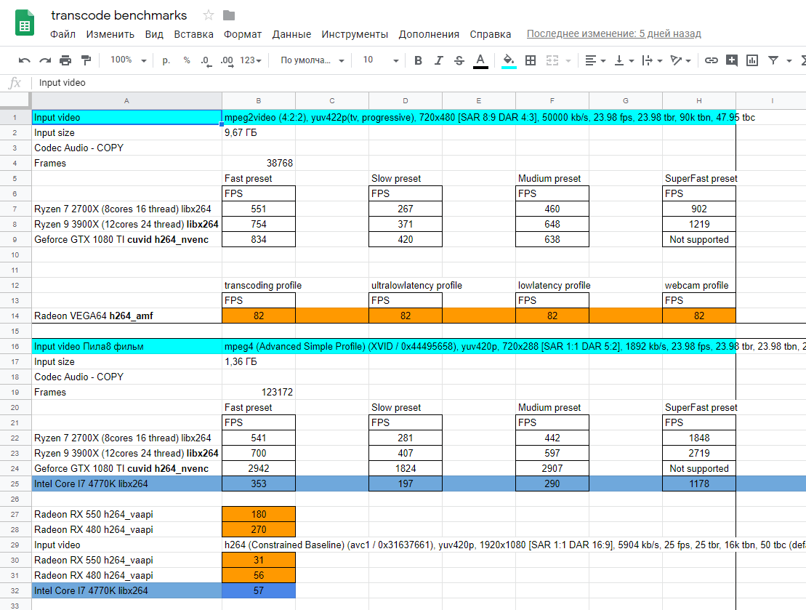The height and width of the screenshot is (610, 806).
Task: Open the Инструменты menu
Action: tap(355, 34)
